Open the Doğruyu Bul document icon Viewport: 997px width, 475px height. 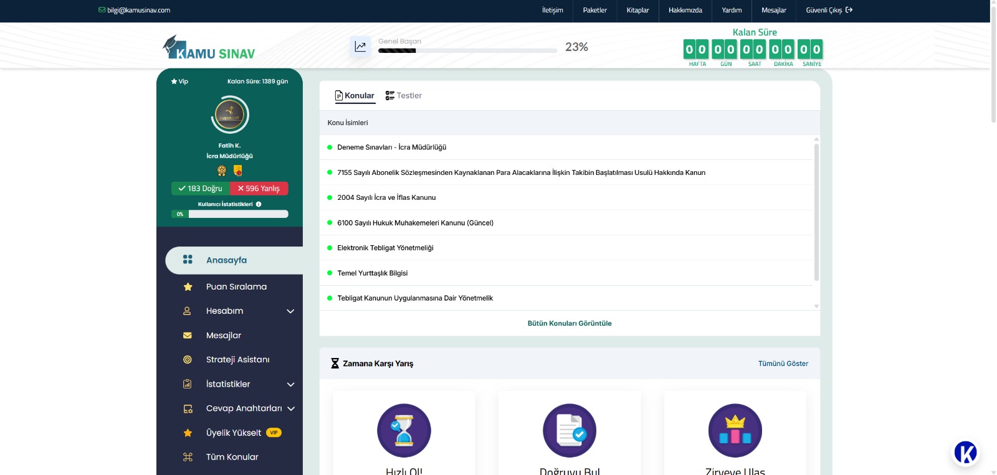pyautogui.click(x=570, y=431)
